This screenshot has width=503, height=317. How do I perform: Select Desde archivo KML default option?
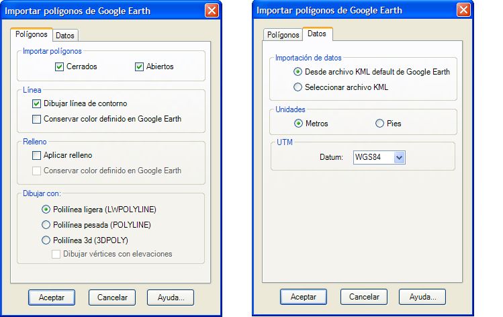(x=298, y=72)
